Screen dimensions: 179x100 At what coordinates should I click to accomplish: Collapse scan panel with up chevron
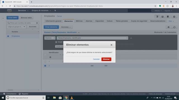click(x=131, y=38)
